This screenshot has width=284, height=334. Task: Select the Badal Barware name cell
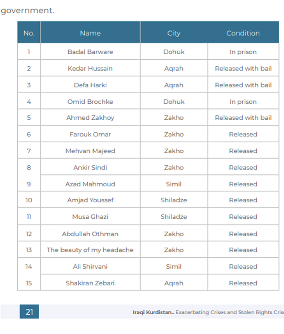point(90,52)
